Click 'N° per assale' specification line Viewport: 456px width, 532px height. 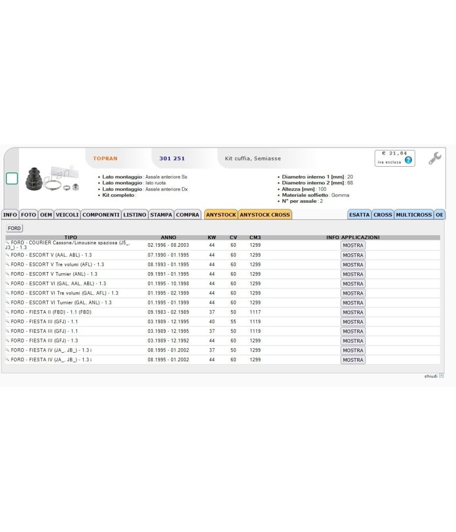(302, 201)
